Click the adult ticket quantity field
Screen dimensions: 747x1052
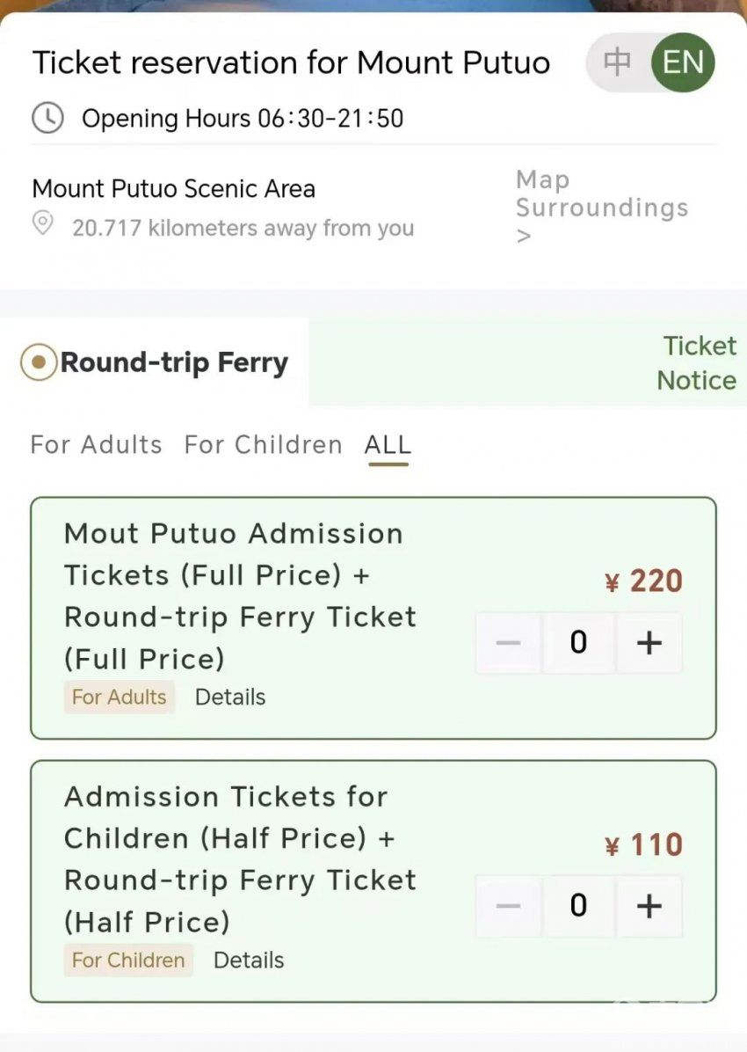point(578,643)
